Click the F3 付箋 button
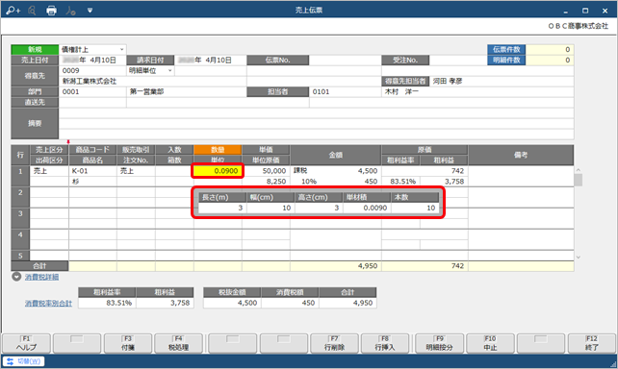Viewport: 618px width, 369px height. tap(128, 343)
